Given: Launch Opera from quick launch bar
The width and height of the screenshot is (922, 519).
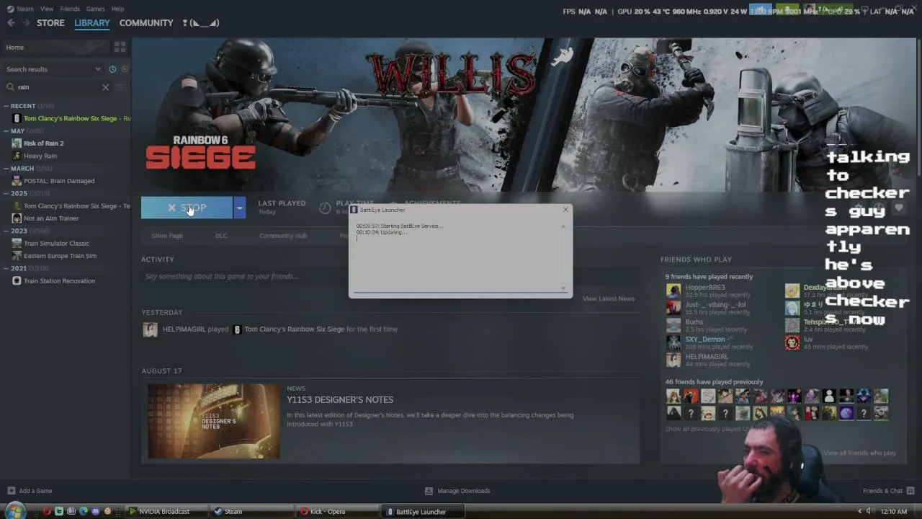Looking at the screenshot, I should click(47, 512).
